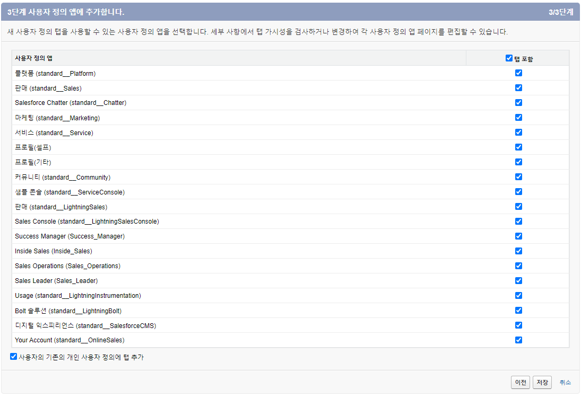This screenshot has width=581, height=398.
Task: Click the 서비스 (standard__Service) row text
Action: (x=54, y=132)
